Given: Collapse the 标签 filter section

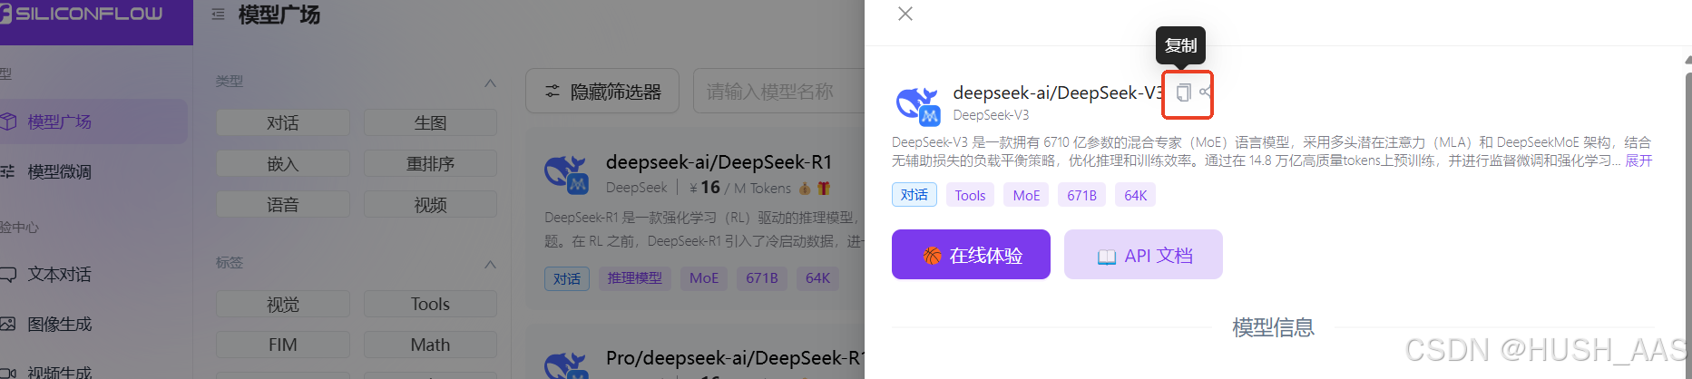Looking at the screenshot, I should [x=490, y=264].
